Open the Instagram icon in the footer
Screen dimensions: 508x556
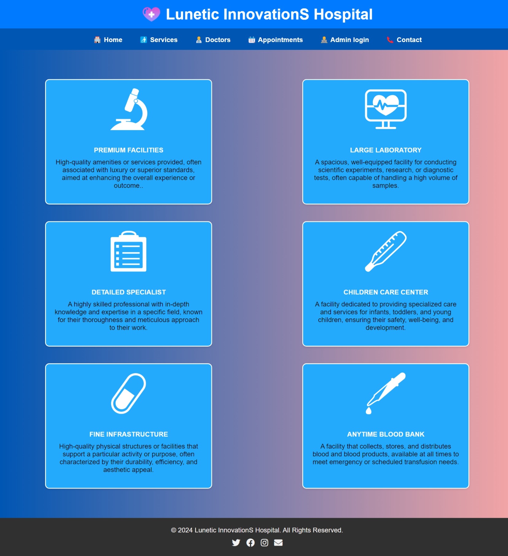point(264,543)
